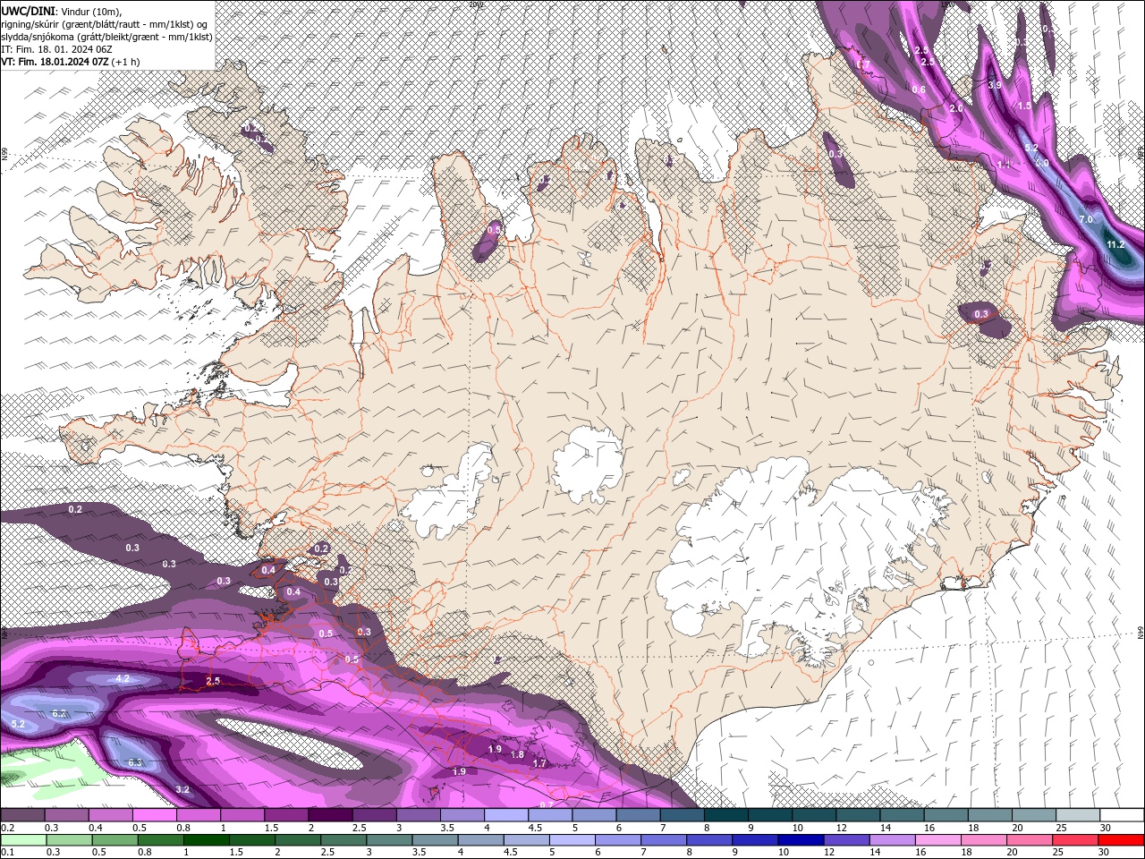Select the lightest green swatch starting the lower legend
Viewport: 1145px width, 859px height.
tap(23, 840)
